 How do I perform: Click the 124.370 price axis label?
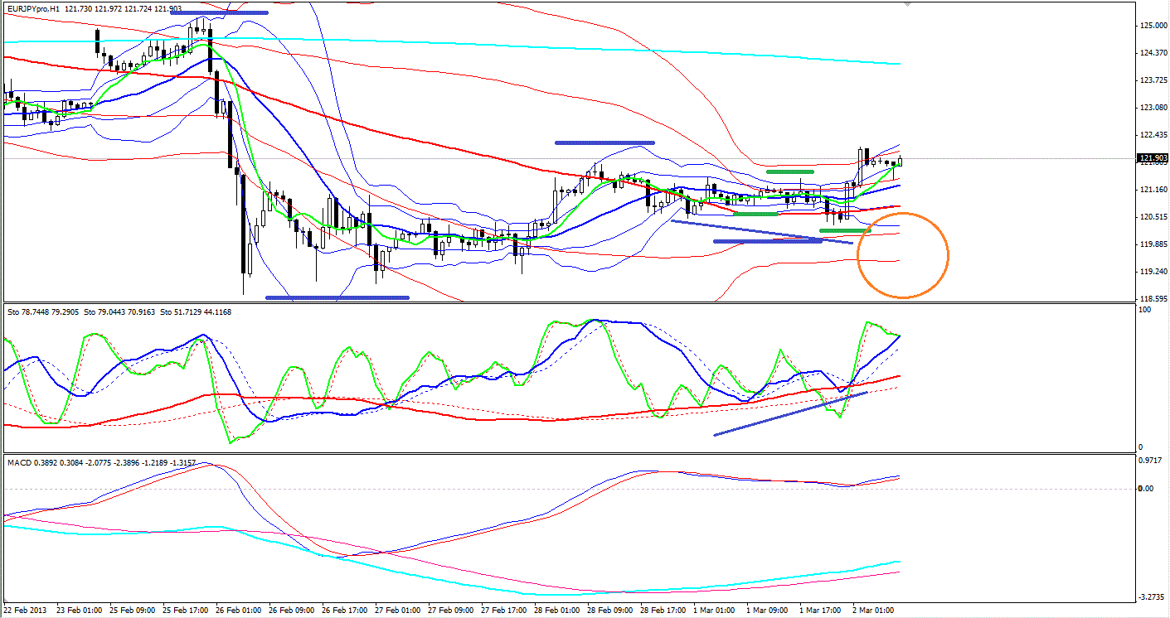click(1154, 53)
